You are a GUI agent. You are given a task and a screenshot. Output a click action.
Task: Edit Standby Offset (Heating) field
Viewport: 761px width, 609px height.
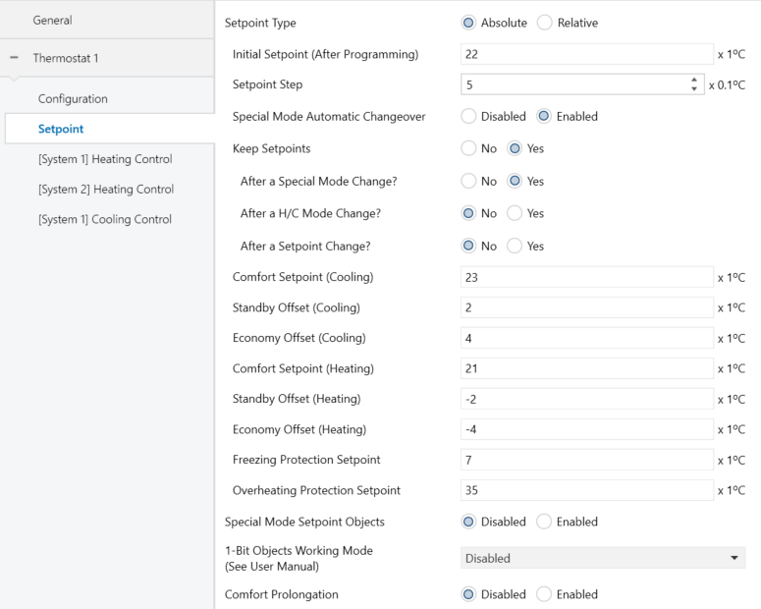tap(587, 399)
